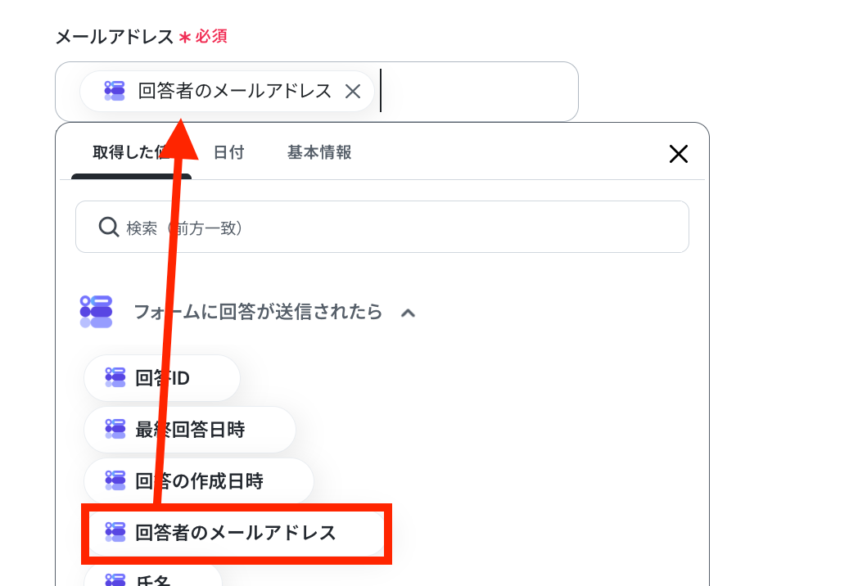Click the icon on the 最終回答日時 chip
Screen dimensions: 858x586
click(x=115, y=430)
